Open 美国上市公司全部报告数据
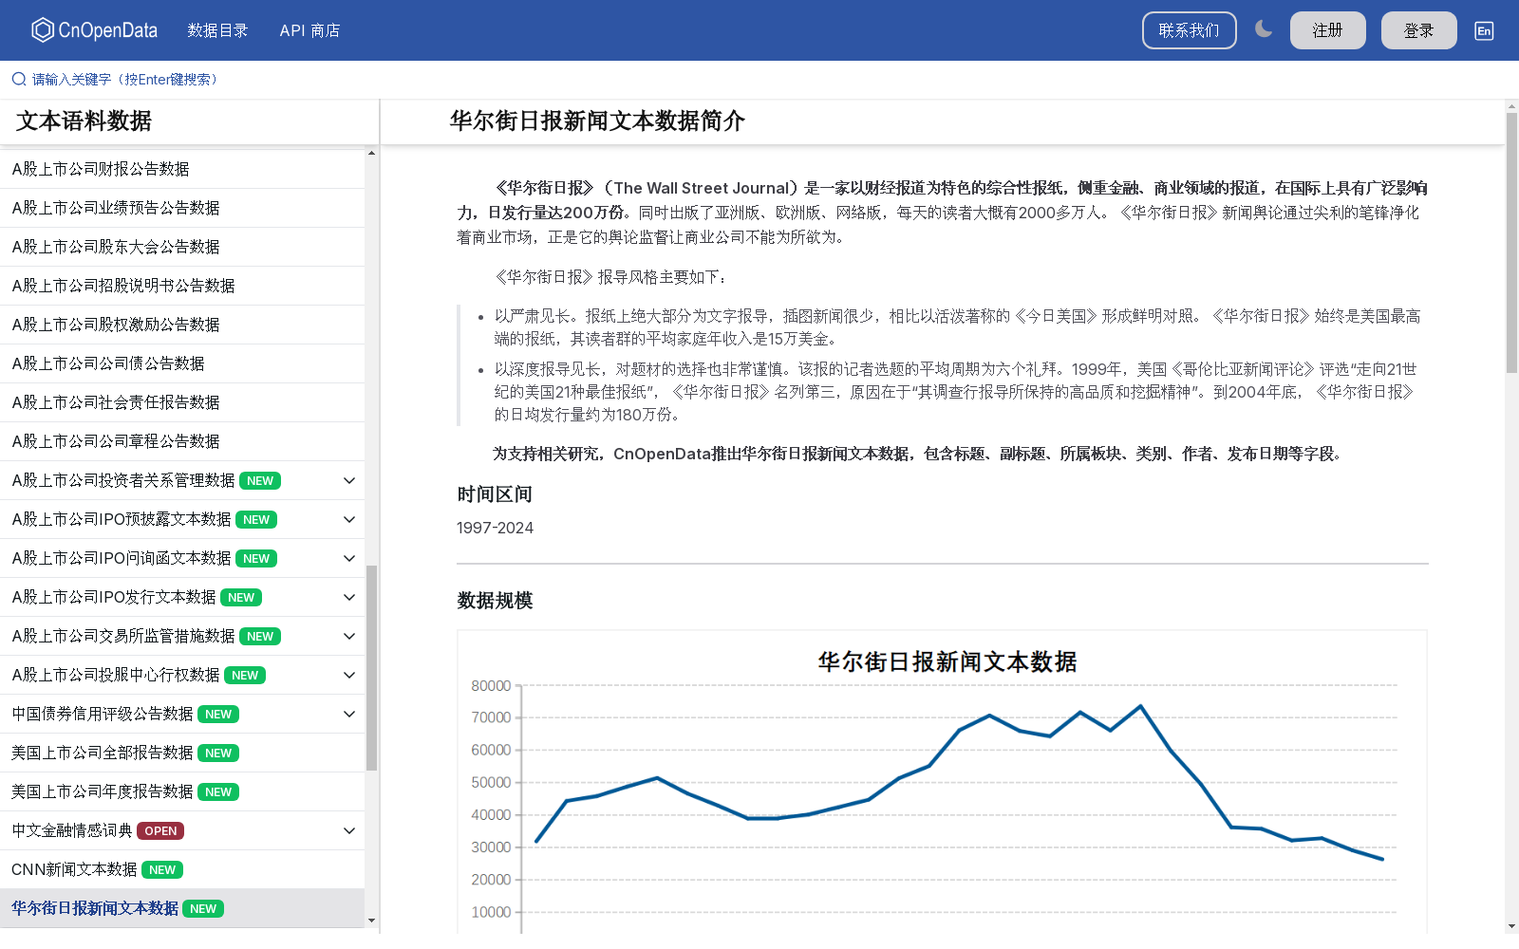This screenshot has width=1519, height=949. (182, 753)
